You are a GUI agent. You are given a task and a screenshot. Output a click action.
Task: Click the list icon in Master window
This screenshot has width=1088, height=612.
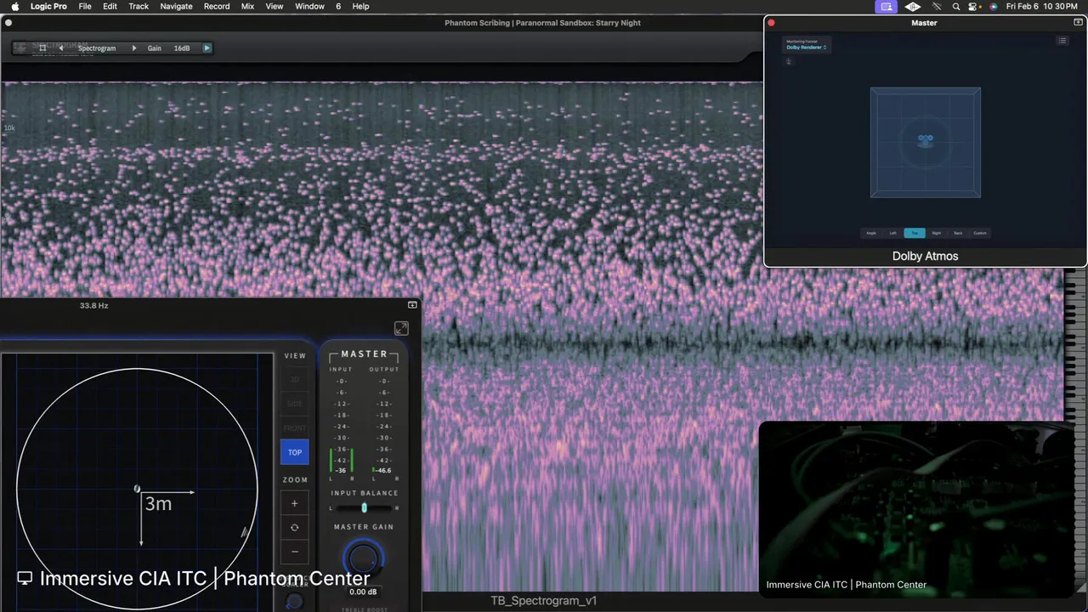point(1062,41)
